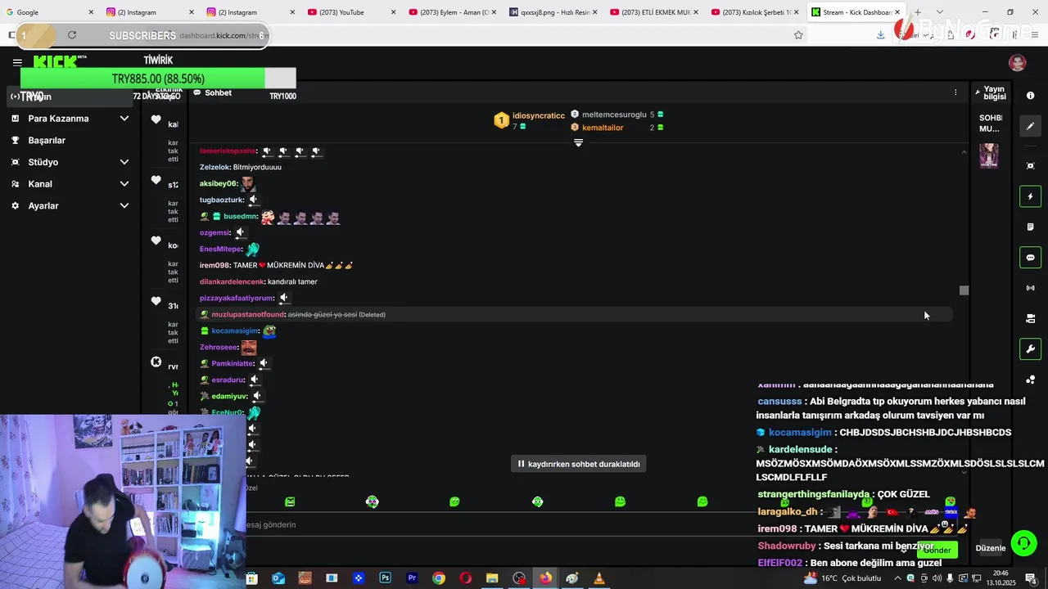Expand the Stüdyo menu

(x=70, y=162)
